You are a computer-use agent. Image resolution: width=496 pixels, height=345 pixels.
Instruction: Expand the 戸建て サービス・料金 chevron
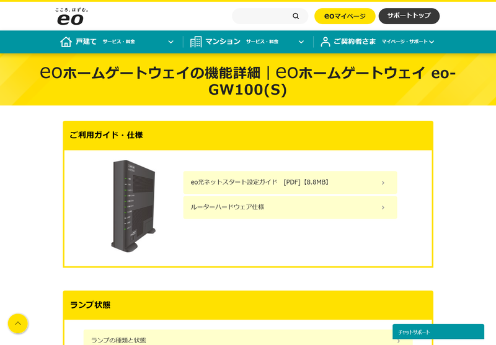tap(171, 41)
